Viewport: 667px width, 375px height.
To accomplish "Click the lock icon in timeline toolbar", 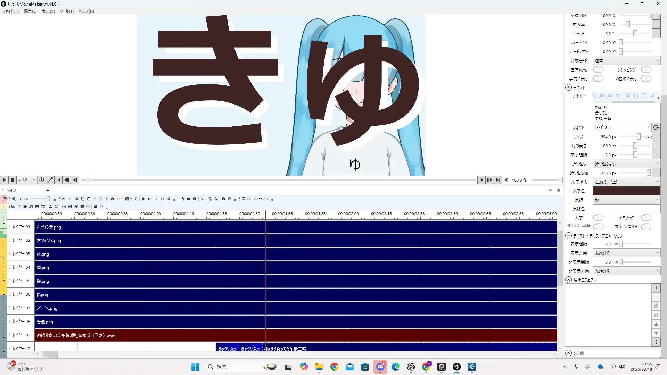I will pyautogui.click(x=112, y=199).
